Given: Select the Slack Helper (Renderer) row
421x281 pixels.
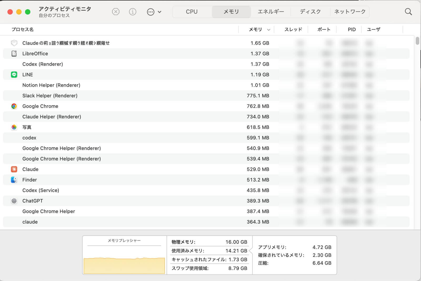Looking at the screenshot, I should pos(206,96).
